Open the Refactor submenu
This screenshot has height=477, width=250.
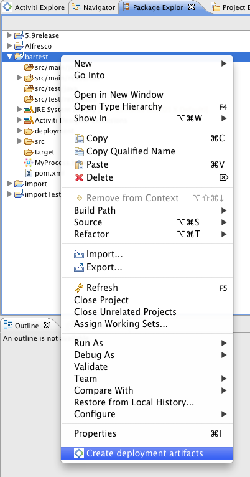tap(147, 234)
